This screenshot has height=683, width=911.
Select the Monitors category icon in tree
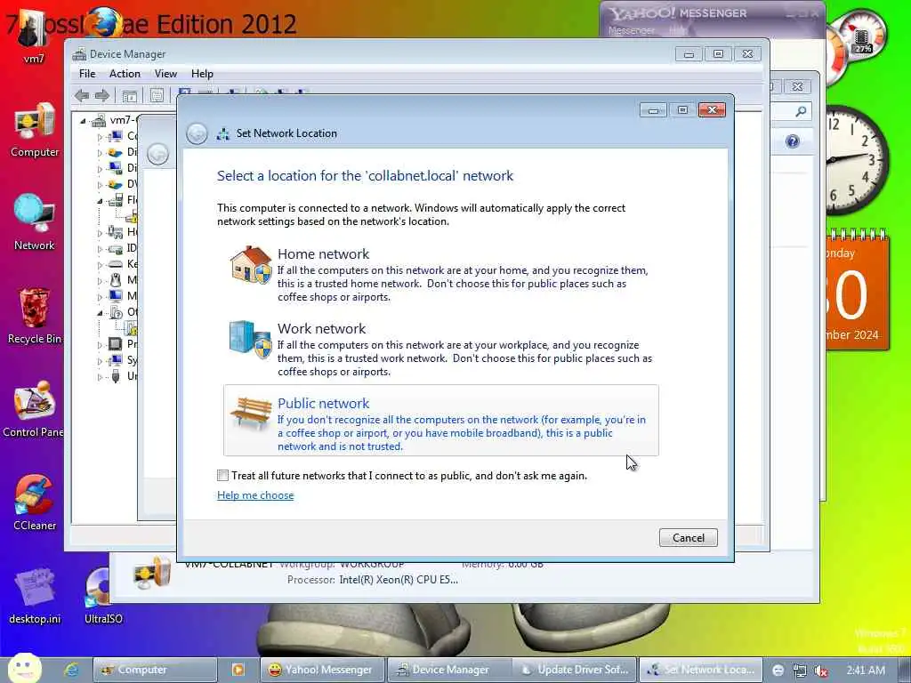(116, 296)
